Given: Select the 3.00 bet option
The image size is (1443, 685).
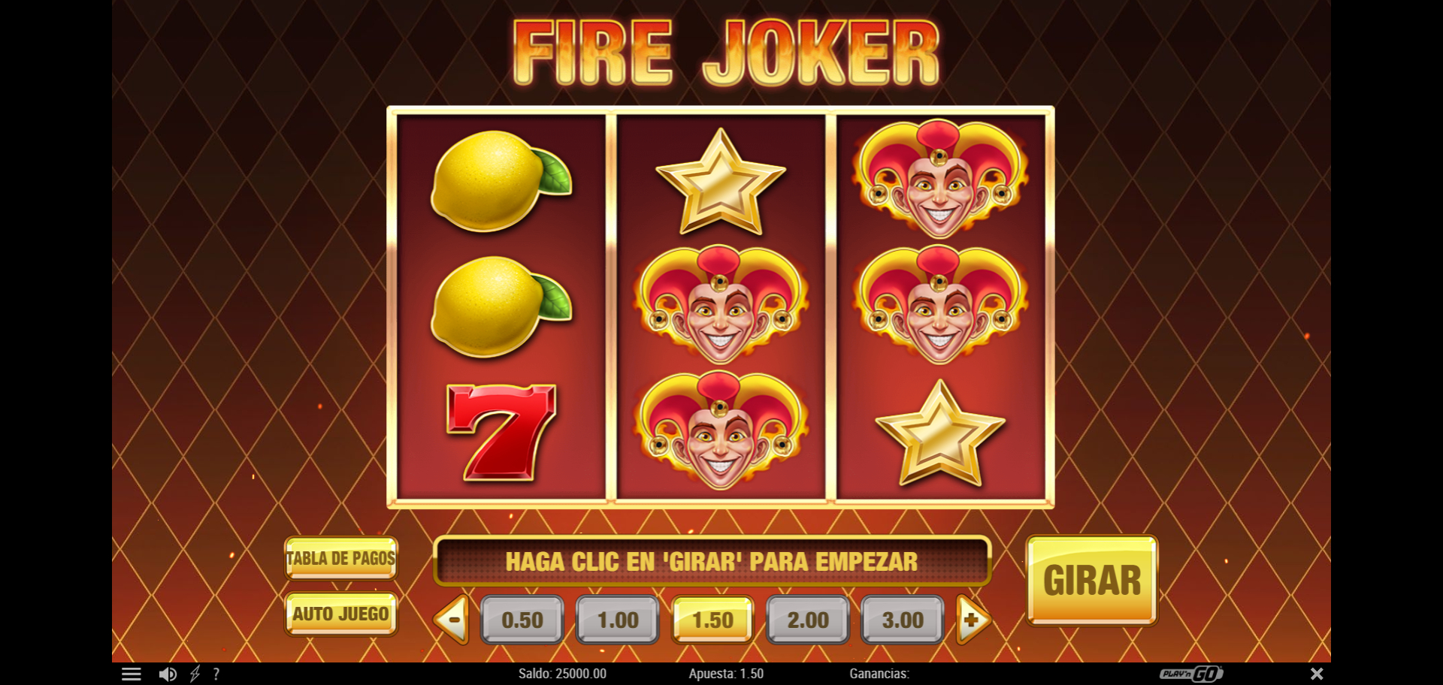Looking at the screenshot, I should [x=903, y=620].
